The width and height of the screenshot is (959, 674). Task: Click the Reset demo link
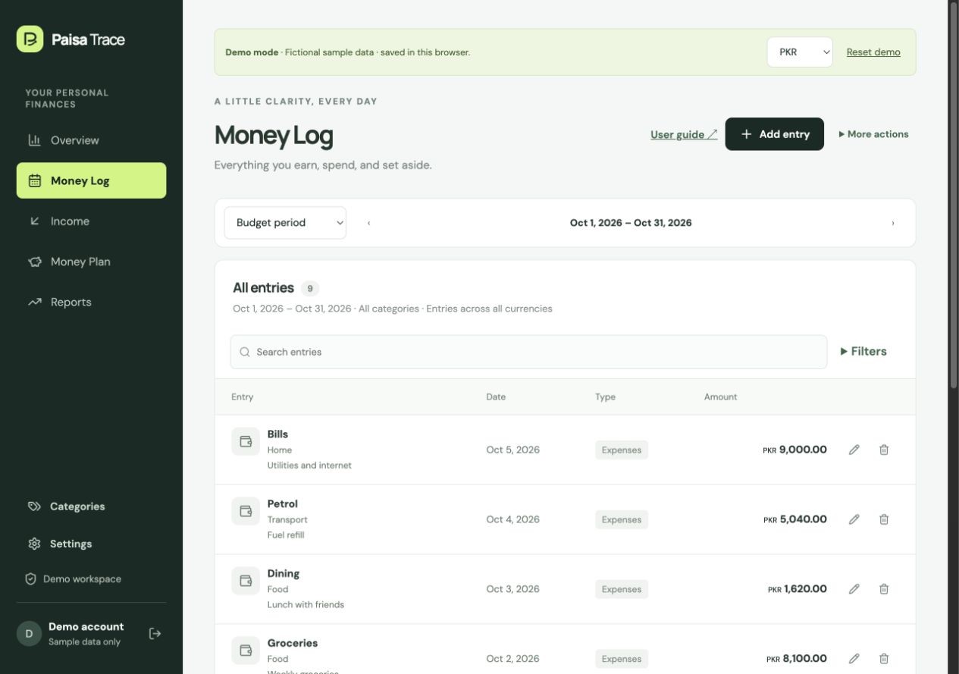click(873, 52)
